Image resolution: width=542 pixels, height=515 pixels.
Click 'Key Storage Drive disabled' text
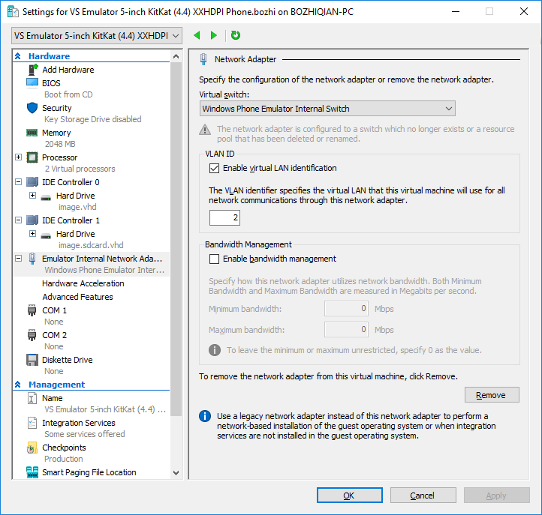[93, 119]
